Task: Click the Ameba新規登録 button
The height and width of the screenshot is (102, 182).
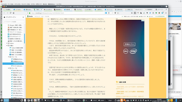Action: 160,16
